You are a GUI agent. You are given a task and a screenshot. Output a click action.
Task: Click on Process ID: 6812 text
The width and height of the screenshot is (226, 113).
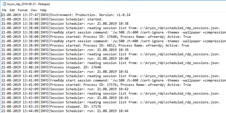click(99, 45)
